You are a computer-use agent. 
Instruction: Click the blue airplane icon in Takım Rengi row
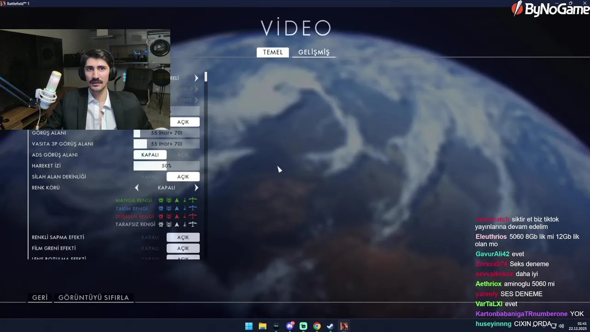point(193,208)
